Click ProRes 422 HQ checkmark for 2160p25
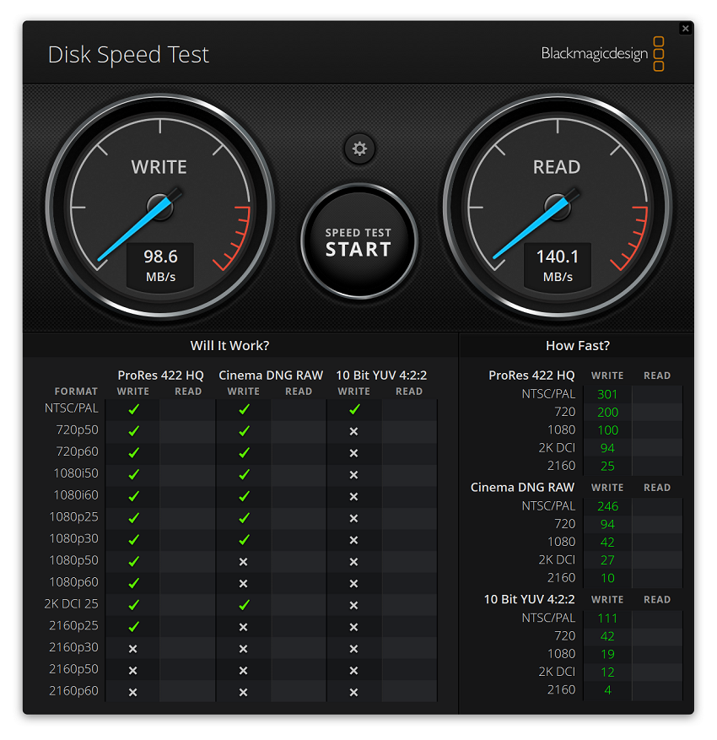 point(134,626)
